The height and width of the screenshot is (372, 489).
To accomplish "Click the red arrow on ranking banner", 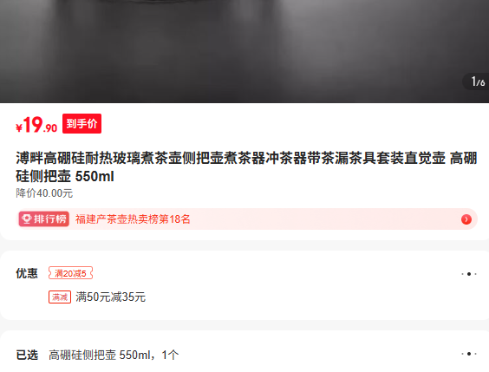I will coord(466,219).
